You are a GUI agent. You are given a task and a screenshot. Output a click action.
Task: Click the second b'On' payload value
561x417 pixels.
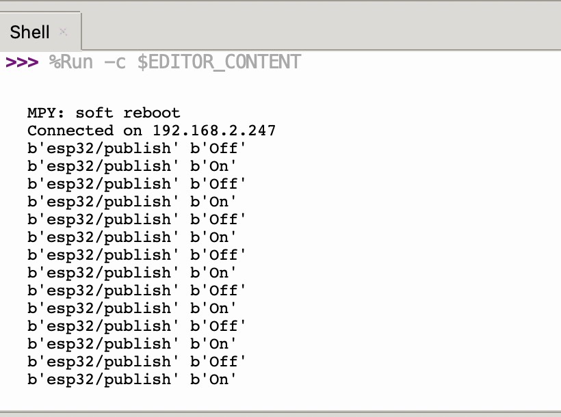tap(213, 202)
